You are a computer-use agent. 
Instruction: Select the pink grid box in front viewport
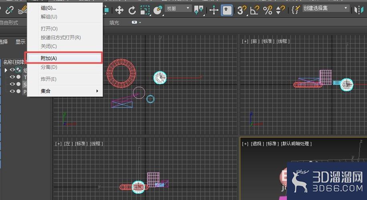(326, 77)
